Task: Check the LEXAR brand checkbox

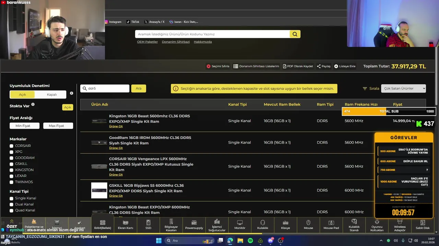Action: pos(12,176)
